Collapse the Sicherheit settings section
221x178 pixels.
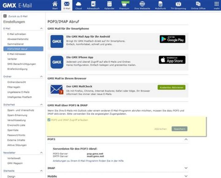(x=41, y=105)
